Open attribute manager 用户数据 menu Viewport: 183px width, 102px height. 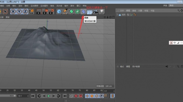(x=136, y=67)
